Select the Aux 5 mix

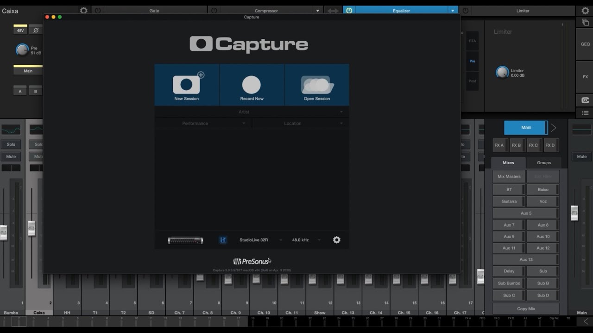(526, 213)
